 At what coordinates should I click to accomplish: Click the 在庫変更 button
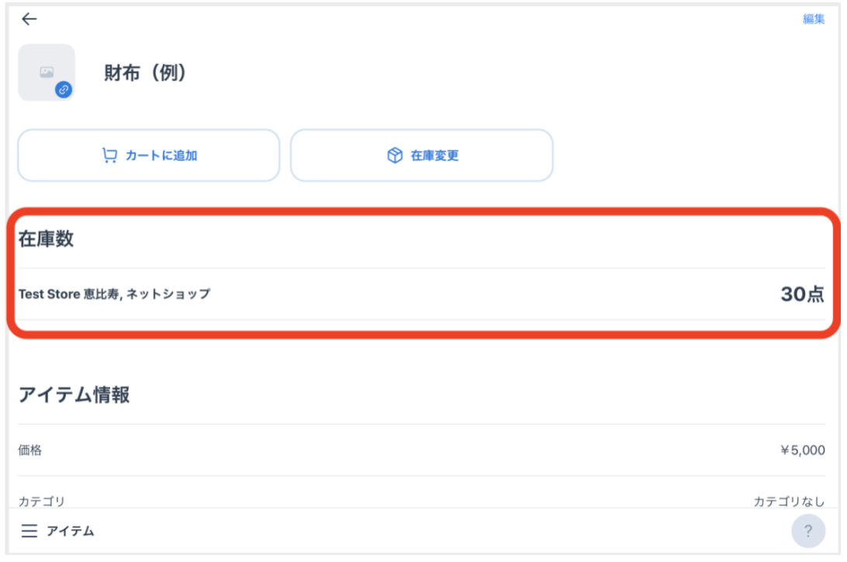[x=422, y=155]
